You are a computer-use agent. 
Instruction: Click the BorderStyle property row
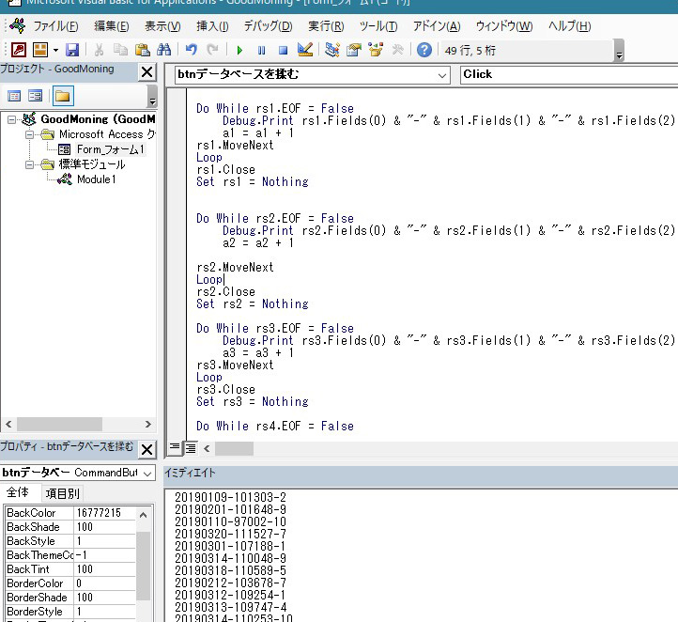pos(71,612)
